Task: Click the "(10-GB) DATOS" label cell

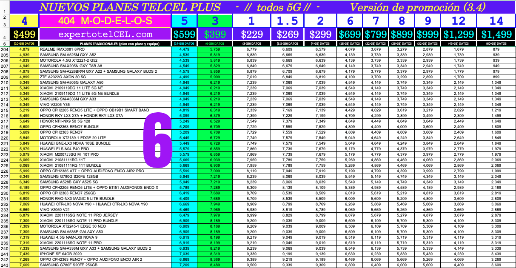Action: (x=25, y=44)
